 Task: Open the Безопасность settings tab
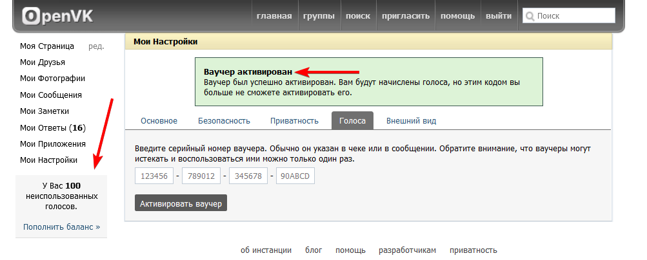point(224,120)
